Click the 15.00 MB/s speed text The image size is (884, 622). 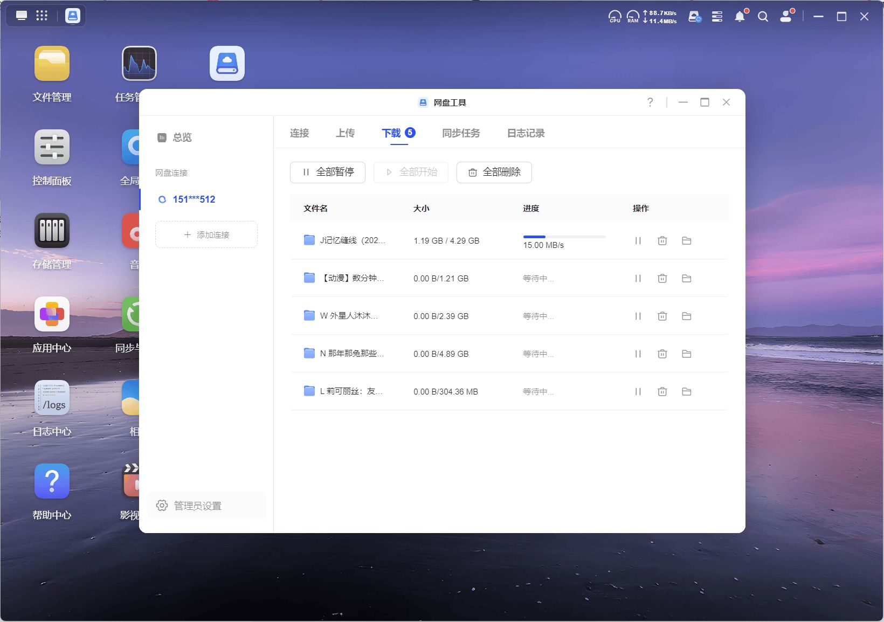click(x=543, y=245)
